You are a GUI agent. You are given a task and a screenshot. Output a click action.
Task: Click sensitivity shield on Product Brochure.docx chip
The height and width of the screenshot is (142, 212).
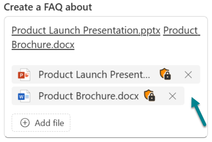point(149,95)
